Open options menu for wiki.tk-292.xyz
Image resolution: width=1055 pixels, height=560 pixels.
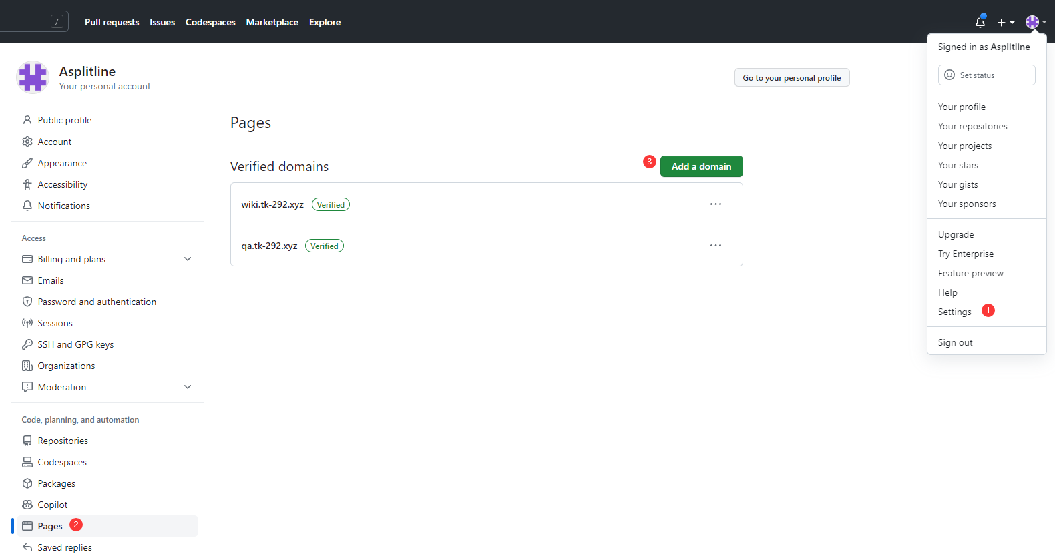tap(716, 204)
